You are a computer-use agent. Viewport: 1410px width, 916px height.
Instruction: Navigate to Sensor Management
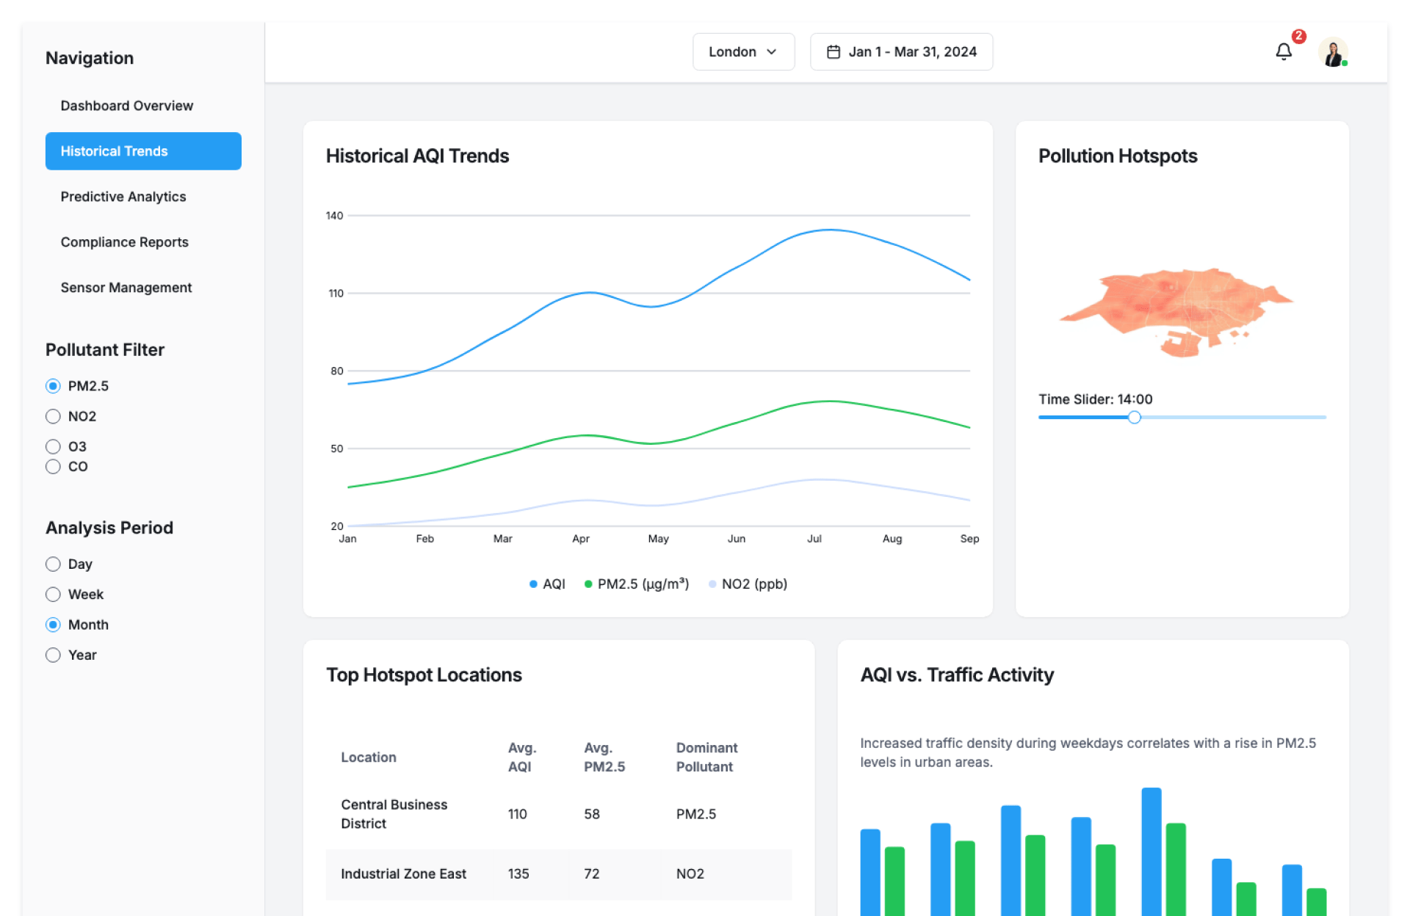tap(126, 288)
